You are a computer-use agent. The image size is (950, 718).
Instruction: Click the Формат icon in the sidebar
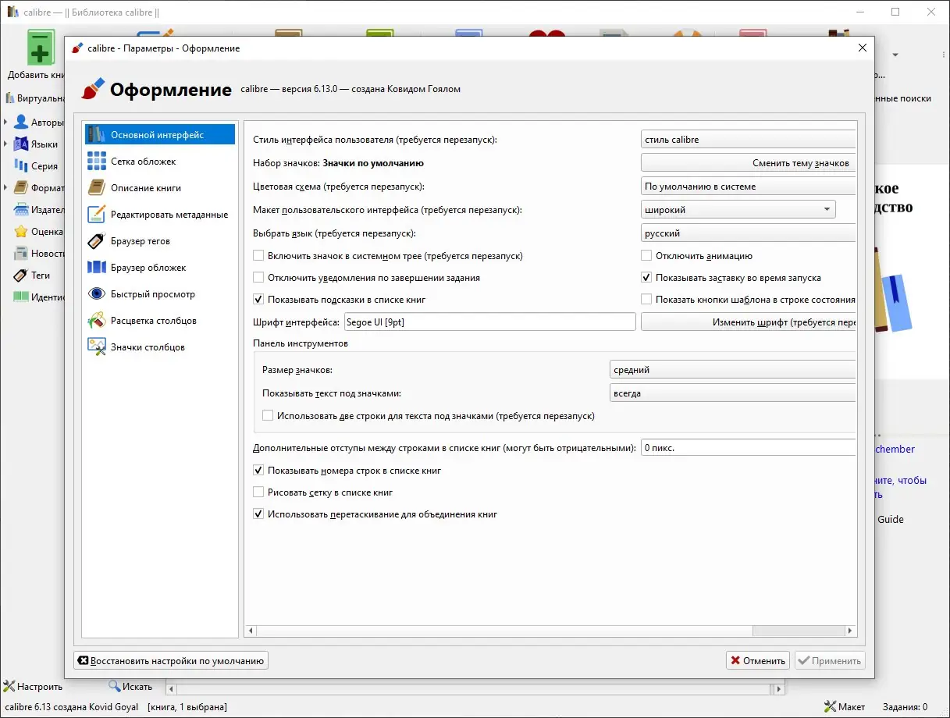pyautogui.click(x=20, y=188)
